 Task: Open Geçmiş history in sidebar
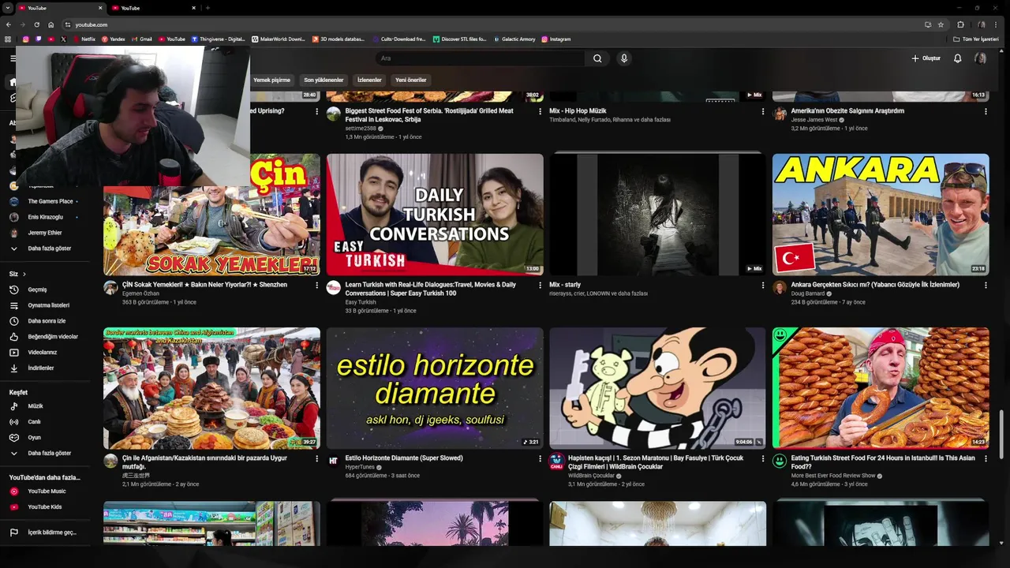(46, 290)
